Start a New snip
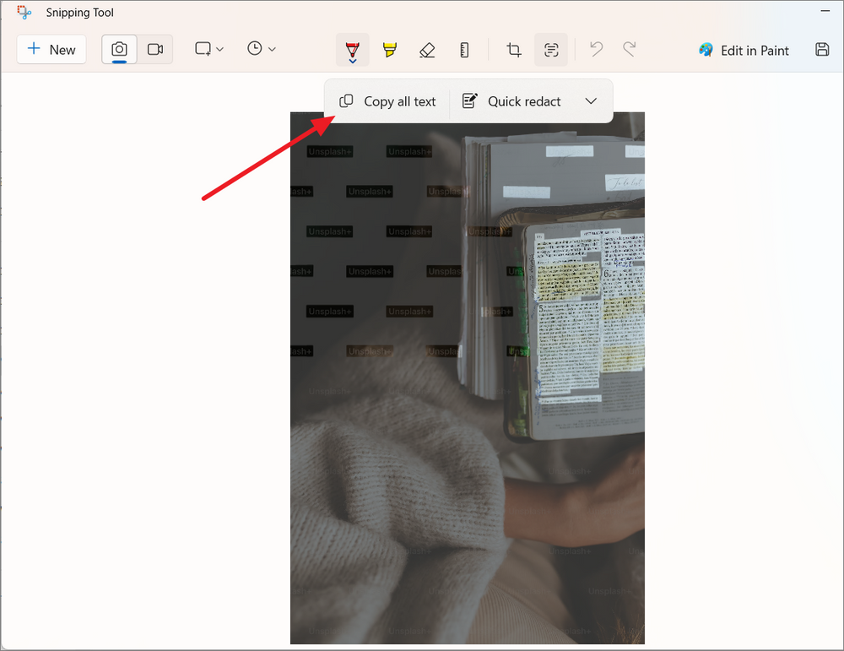The width and height of the screenshot is (844, 651). click(51, 49)
